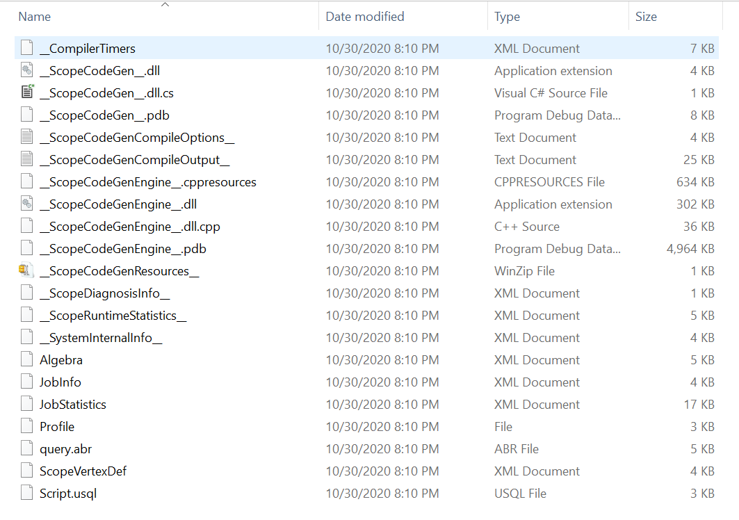Select the __ScopeCodeGenEngine__.cppresources file name

tap(148, 182)
